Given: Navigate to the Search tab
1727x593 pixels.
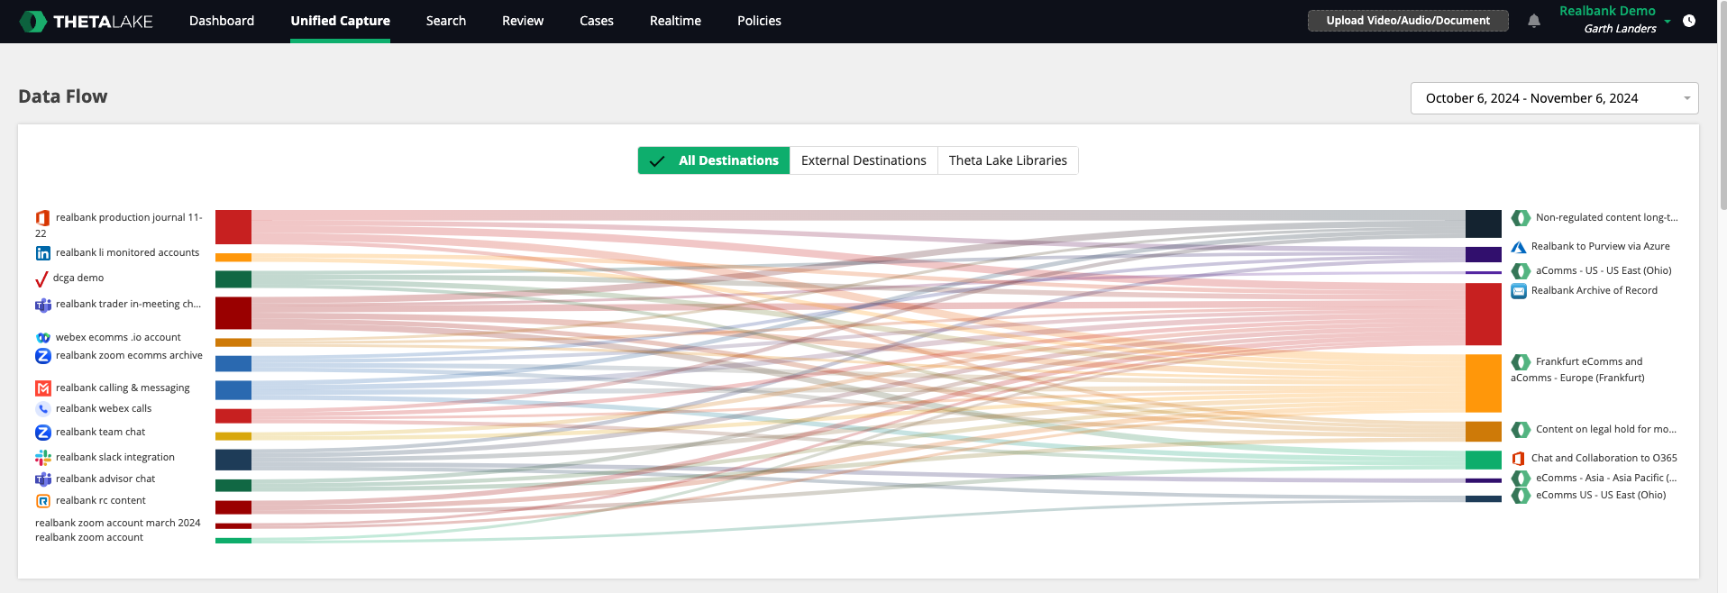Looking at the screenshot, I should pyautogui.click(x=446, y=21).
